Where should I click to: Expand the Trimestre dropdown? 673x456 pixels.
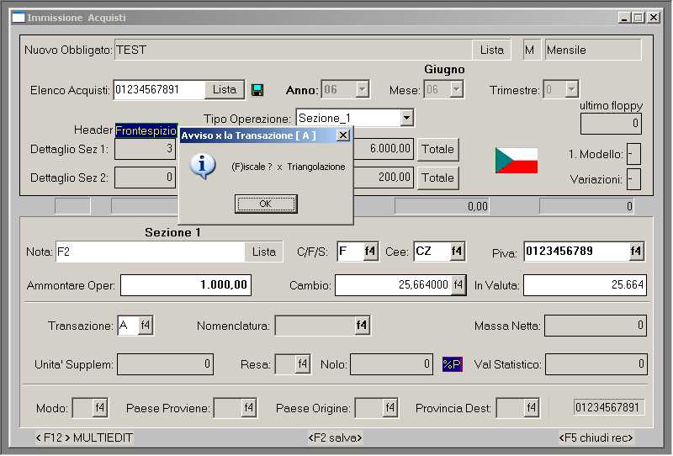point(571,89)
